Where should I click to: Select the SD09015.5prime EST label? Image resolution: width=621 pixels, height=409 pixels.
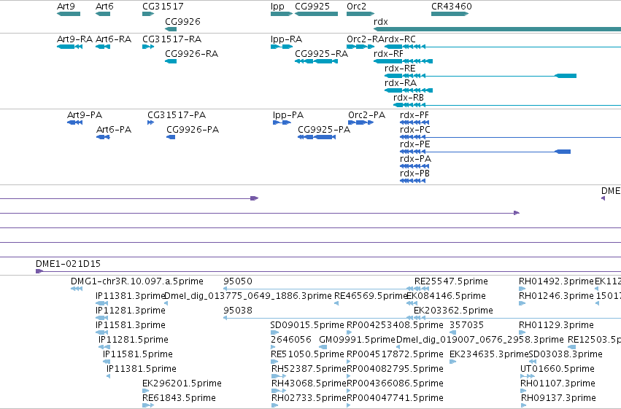pos(307,325)
